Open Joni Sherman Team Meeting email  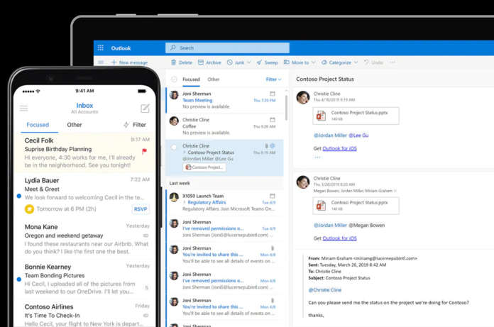click(x=224, y=100)
